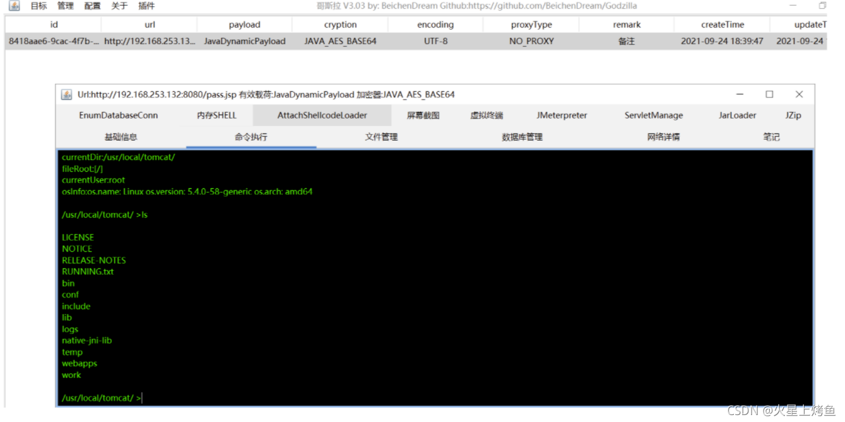Restore the Godzilla main window

click(x=822, y=6)
